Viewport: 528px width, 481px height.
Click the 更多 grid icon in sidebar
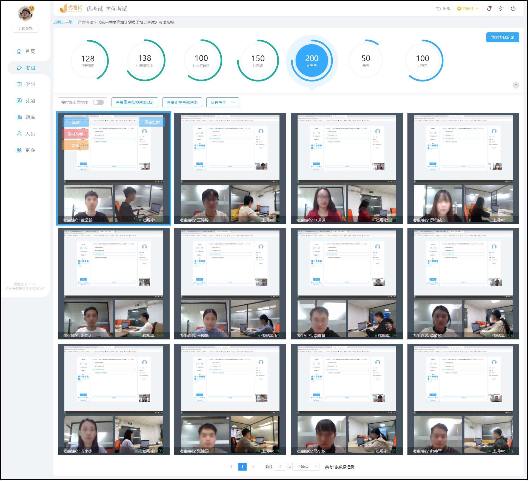click(x=19, y=150)
